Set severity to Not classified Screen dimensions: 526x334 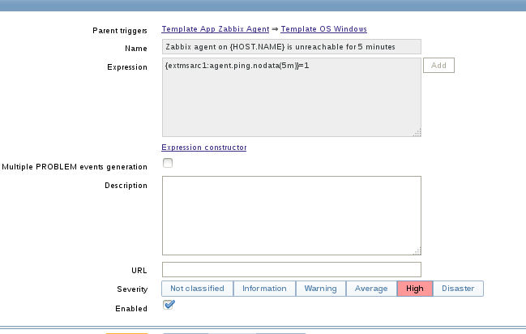pyautogui.click(x=197, y=289)
